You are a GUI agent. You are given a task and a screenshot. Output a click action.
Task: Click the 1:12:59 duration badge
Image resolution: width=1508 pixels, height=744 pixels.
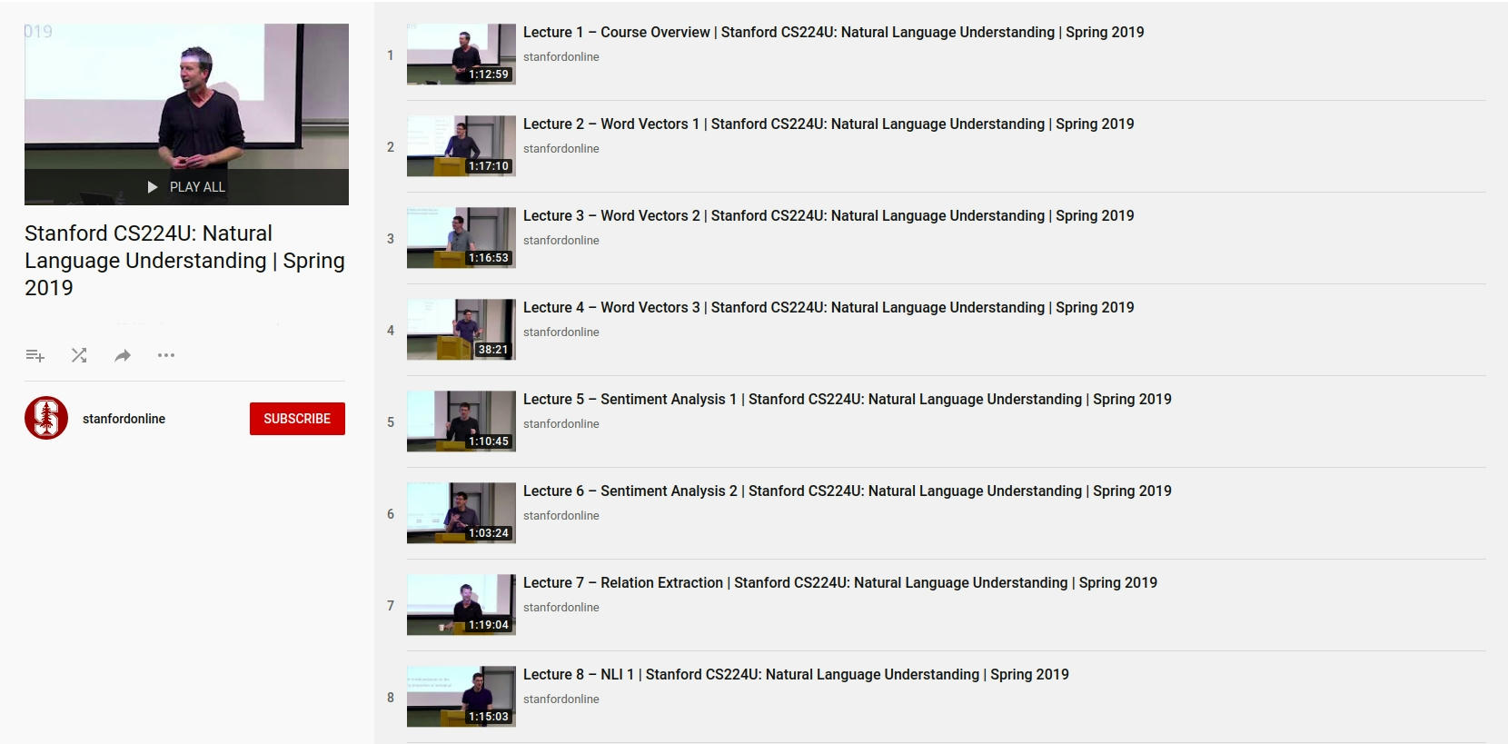489,74
